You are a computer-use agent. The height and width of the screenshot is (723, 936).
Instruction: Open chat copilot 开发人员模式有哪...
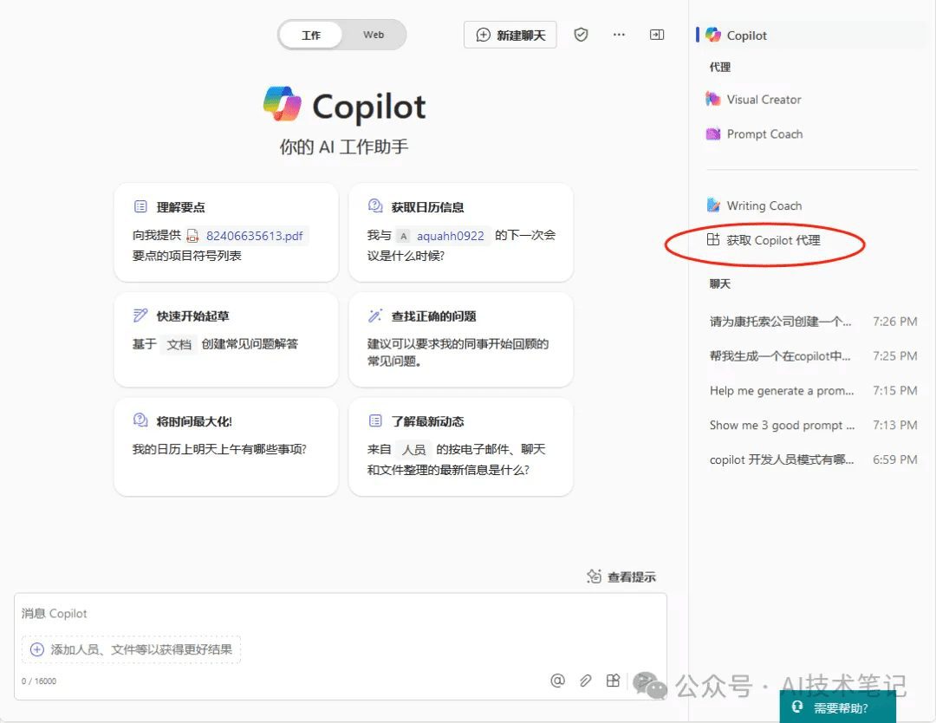tap(813, 459)
